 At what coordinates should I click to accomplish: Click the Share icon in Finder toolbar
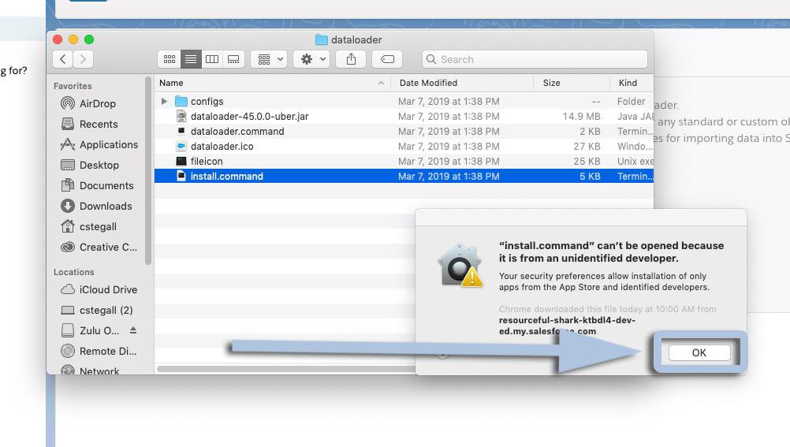[351, 59]
